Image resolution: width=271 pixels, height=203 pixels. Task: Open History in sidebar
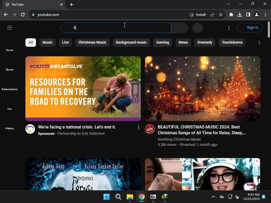pos(10,128)
